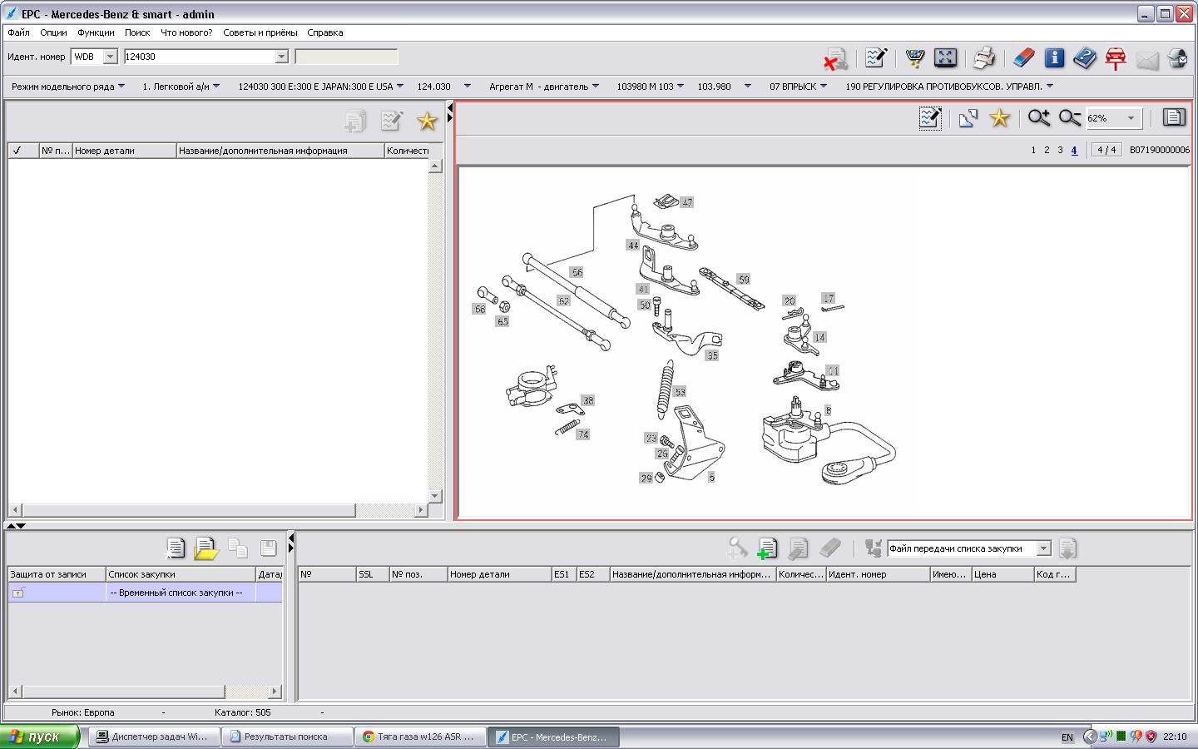Click the eraser icon in the main toolbar
1198x749 pixels.
[x=1023, y=57]
